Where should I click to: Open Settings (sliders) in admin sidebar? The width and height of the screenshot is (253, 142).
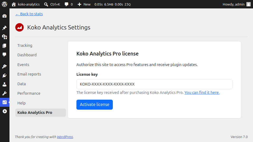(4, 102)
